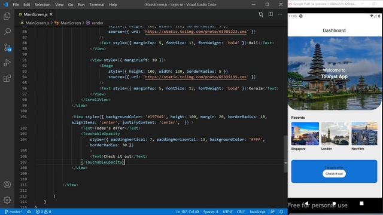
Task: Tap the NewYork thumbnail in emulator
Action: point(364,134)
